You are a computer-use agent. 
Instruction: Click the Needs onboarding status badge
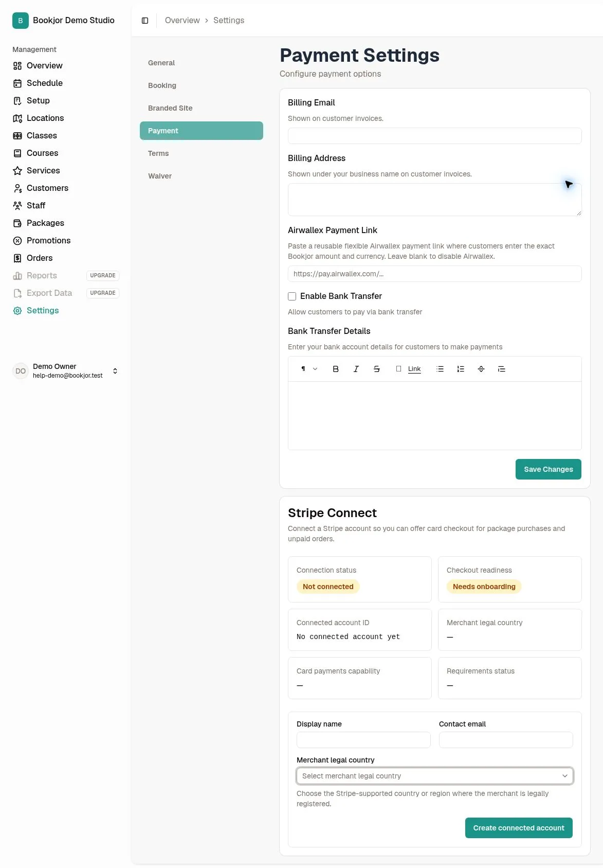(484, 587)
